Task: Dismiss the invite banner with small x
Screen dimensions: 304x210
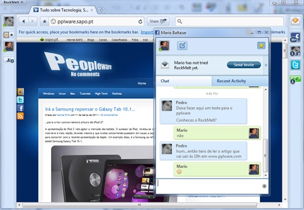Action: point(266,65)
